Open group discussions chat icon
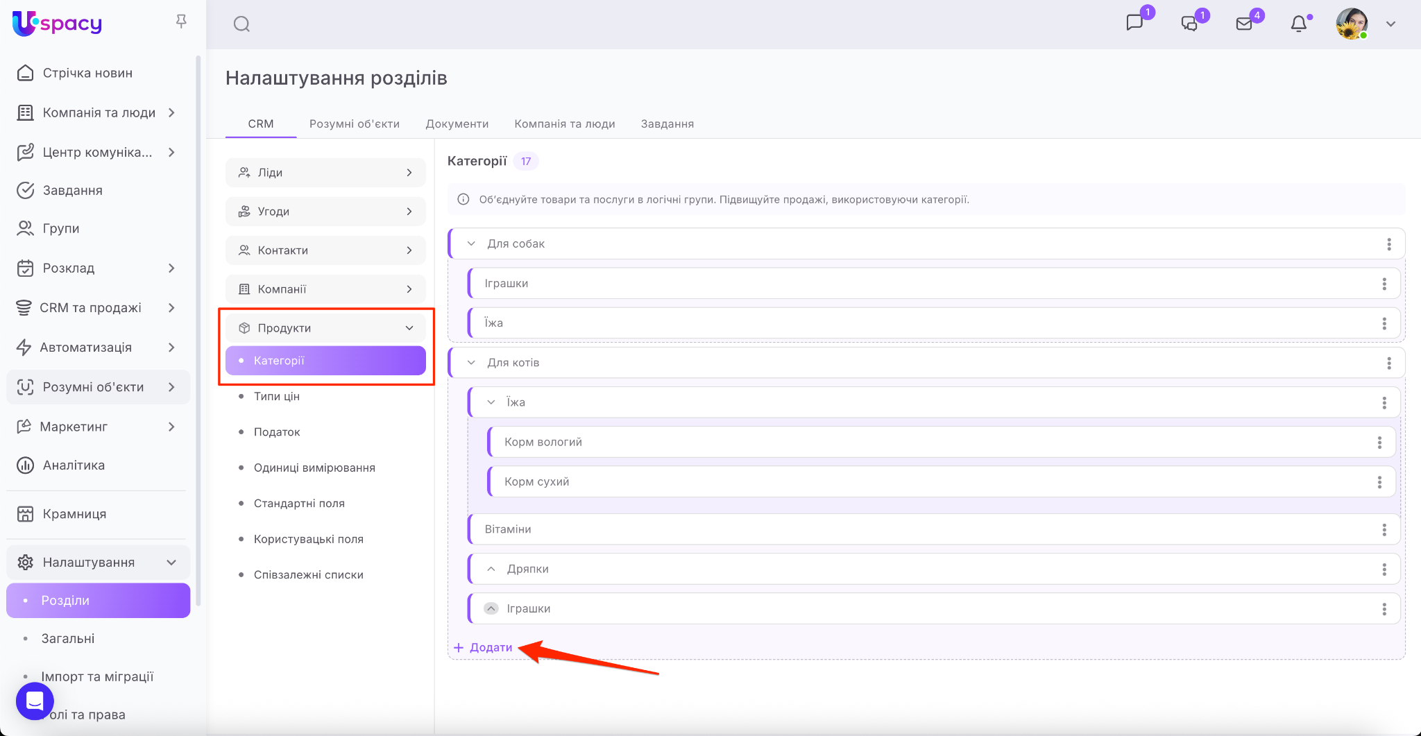This screenshot has height=736, width=1421. [x=1189, y=24]
